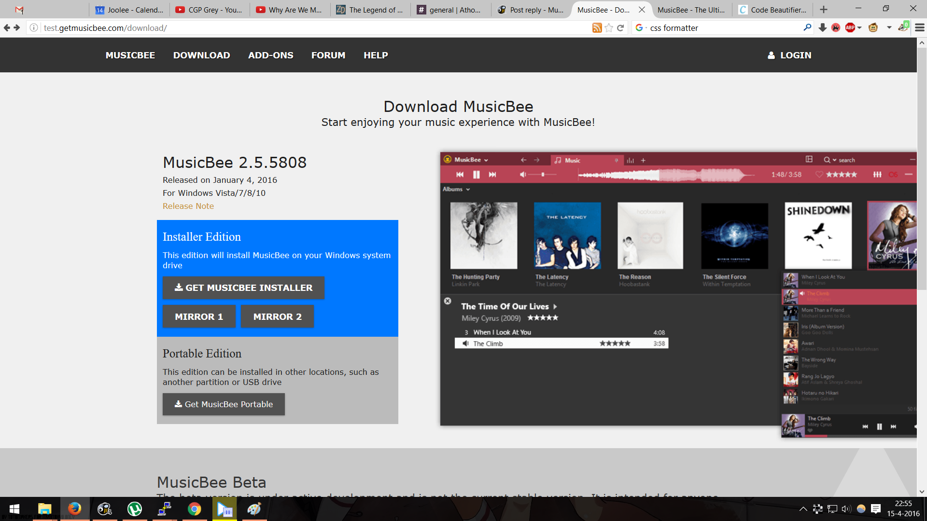
Task: Switch to the Joolee - Calend... tab
Action: (129, 10)
